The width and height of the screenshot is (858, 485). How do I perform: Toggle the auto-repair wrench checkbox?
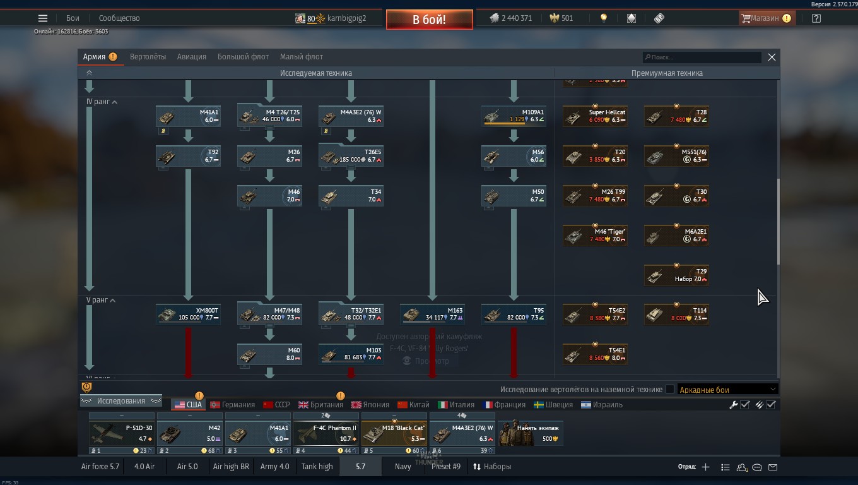tap(745, 405)
